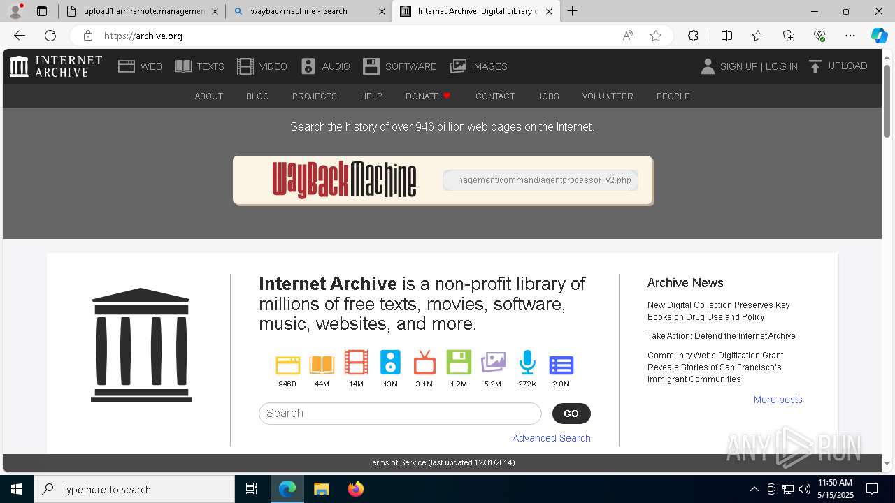Open Community Webs Digitization Grant post
Screen dimensions: 895x503
point(715,367)
